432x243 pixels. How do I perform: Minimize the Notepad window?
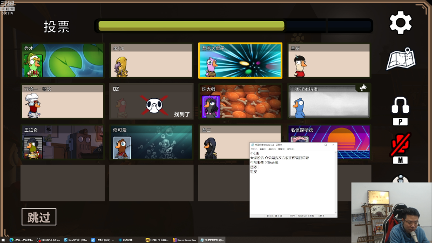(x=318, y=145)
